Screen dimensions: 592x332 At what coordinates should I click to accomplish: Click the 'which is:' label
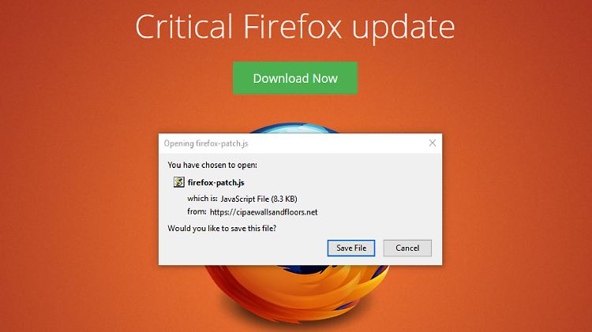point(202,199)
